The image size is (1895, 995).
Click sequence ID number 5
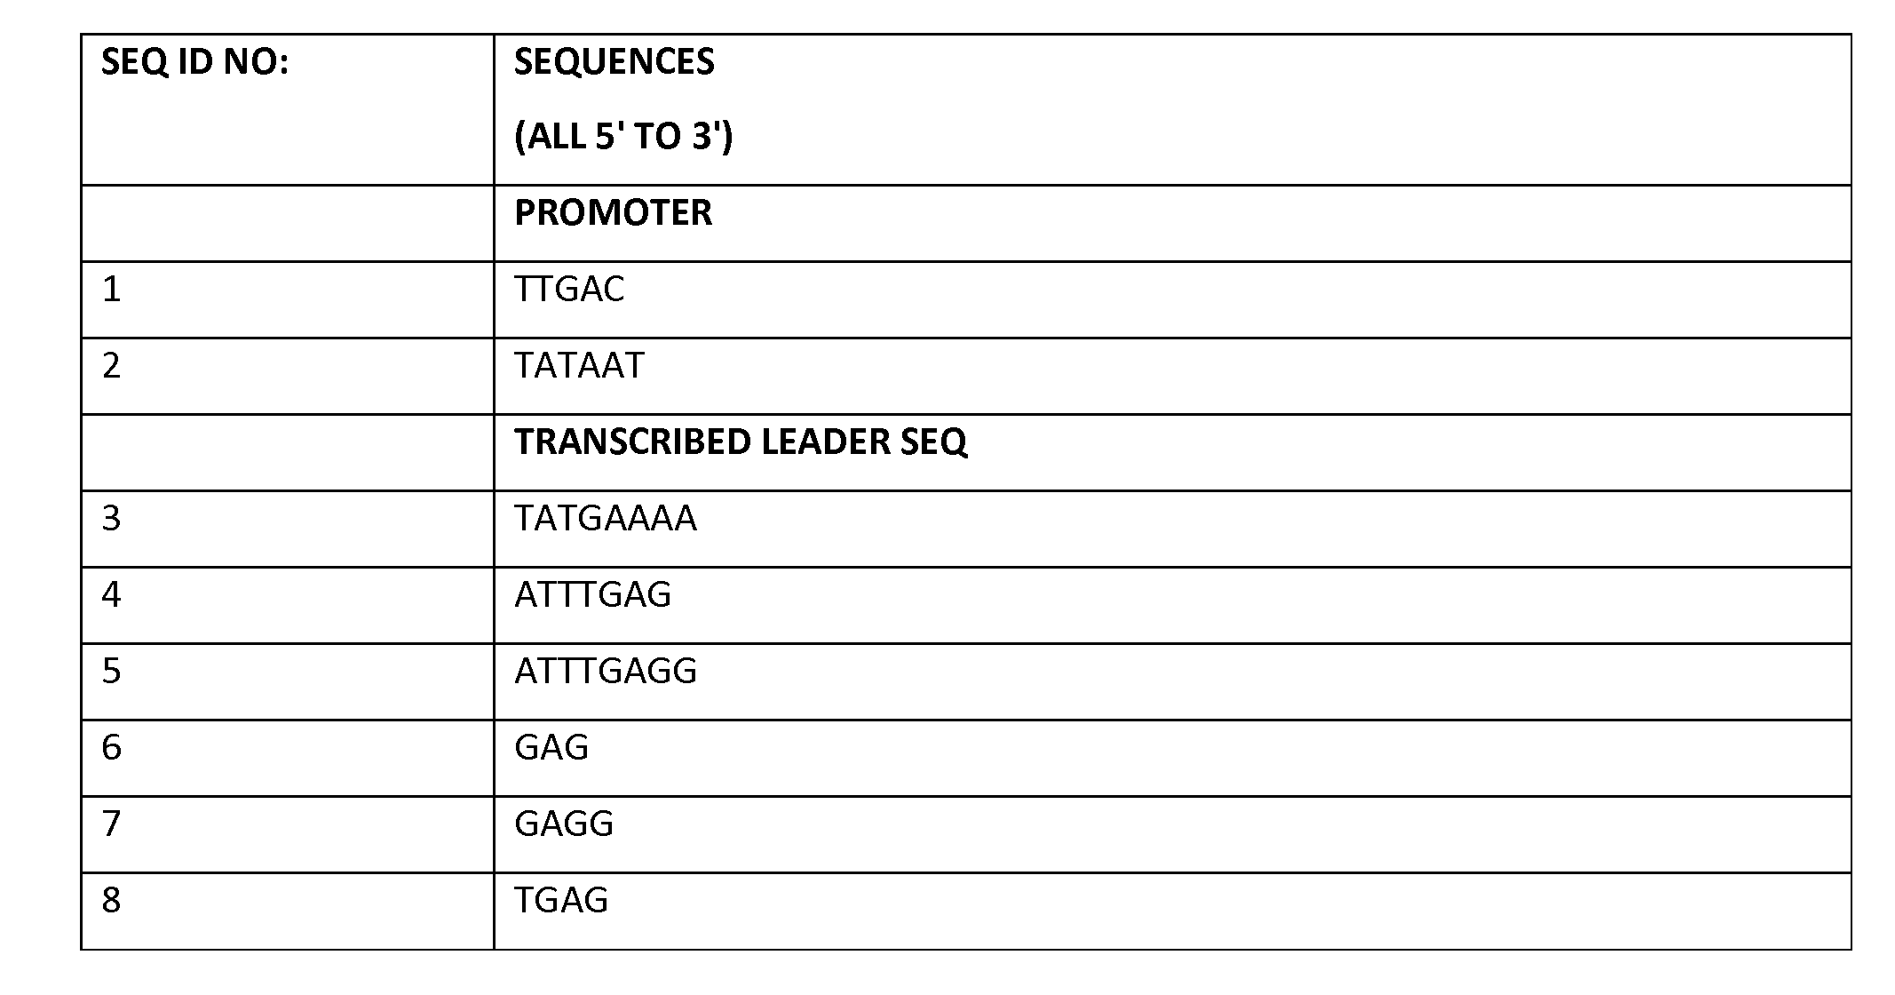coord(111,672)
